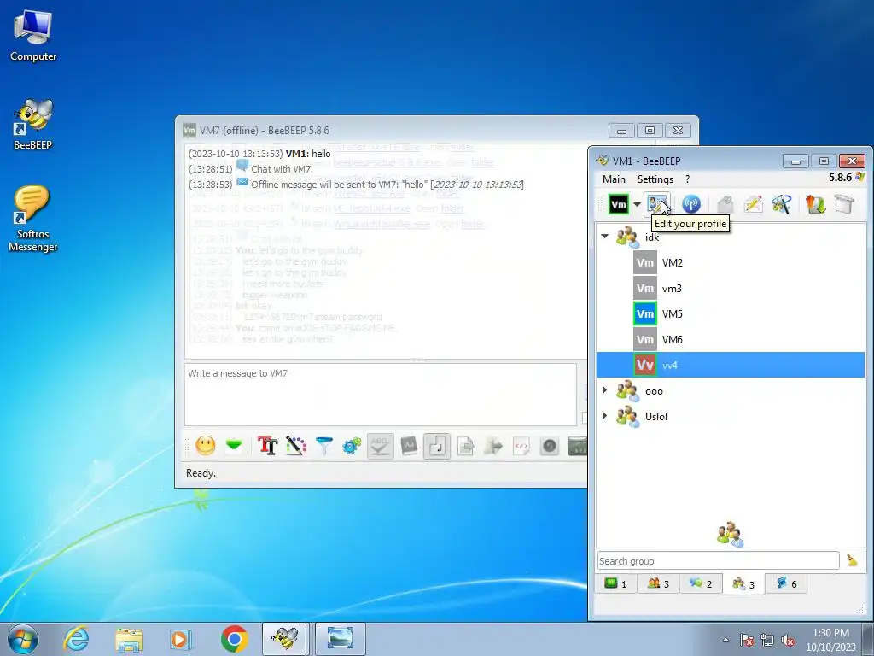Screen dimensions: 874x656
Task: Show hidden tray icons arrow
Action: (x=725, y=640)
